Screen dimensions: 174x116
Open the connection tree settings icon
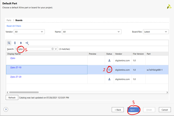pos(27,43)
